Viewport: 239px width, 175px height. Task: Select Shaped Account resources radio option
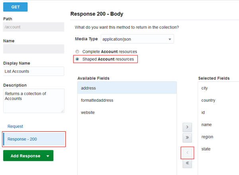click(x=77, y=59)
